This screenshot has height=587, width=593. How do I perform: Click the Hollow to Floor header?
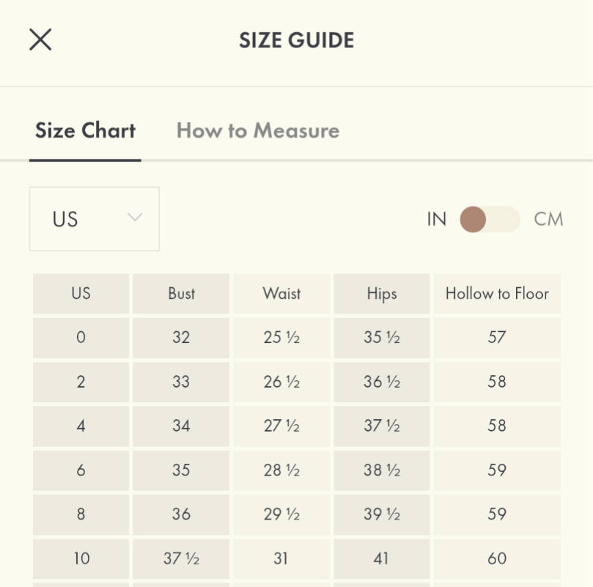497,293
